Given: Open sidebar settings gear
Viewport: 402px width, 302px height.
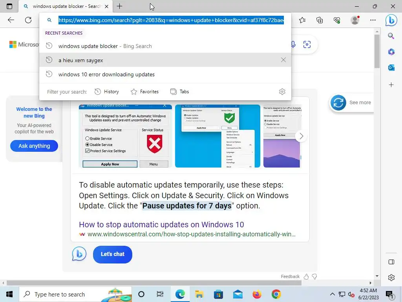Looking at the screenshot, I should (x=391, y=278).
